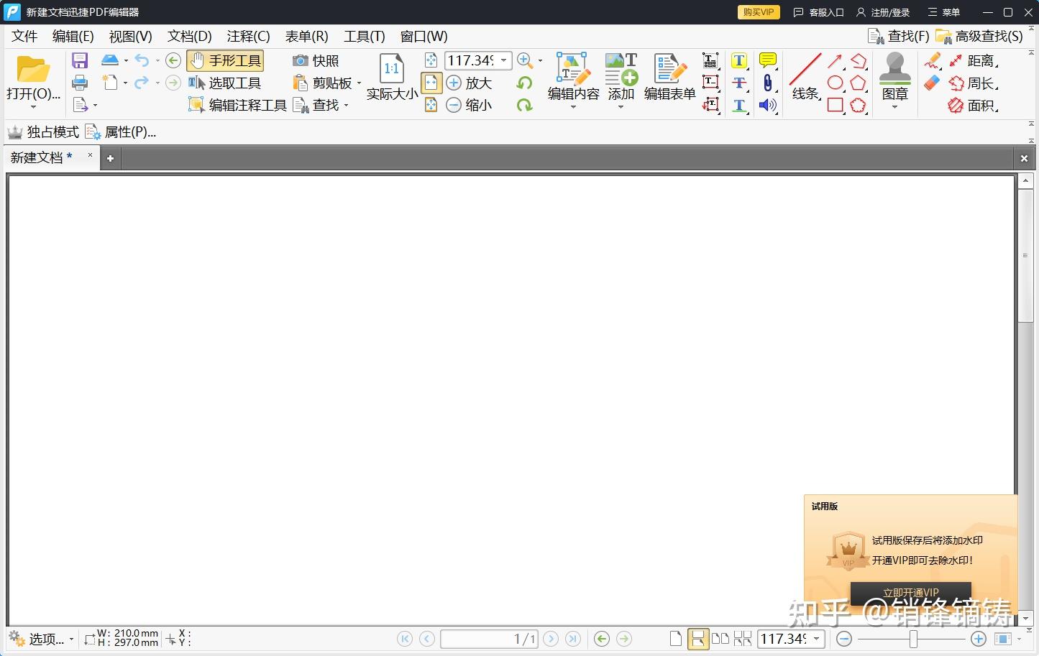This screenshot has width=1039, height=656.
Task: Select the Underline Text tool
Action: [x=739, y=106]
